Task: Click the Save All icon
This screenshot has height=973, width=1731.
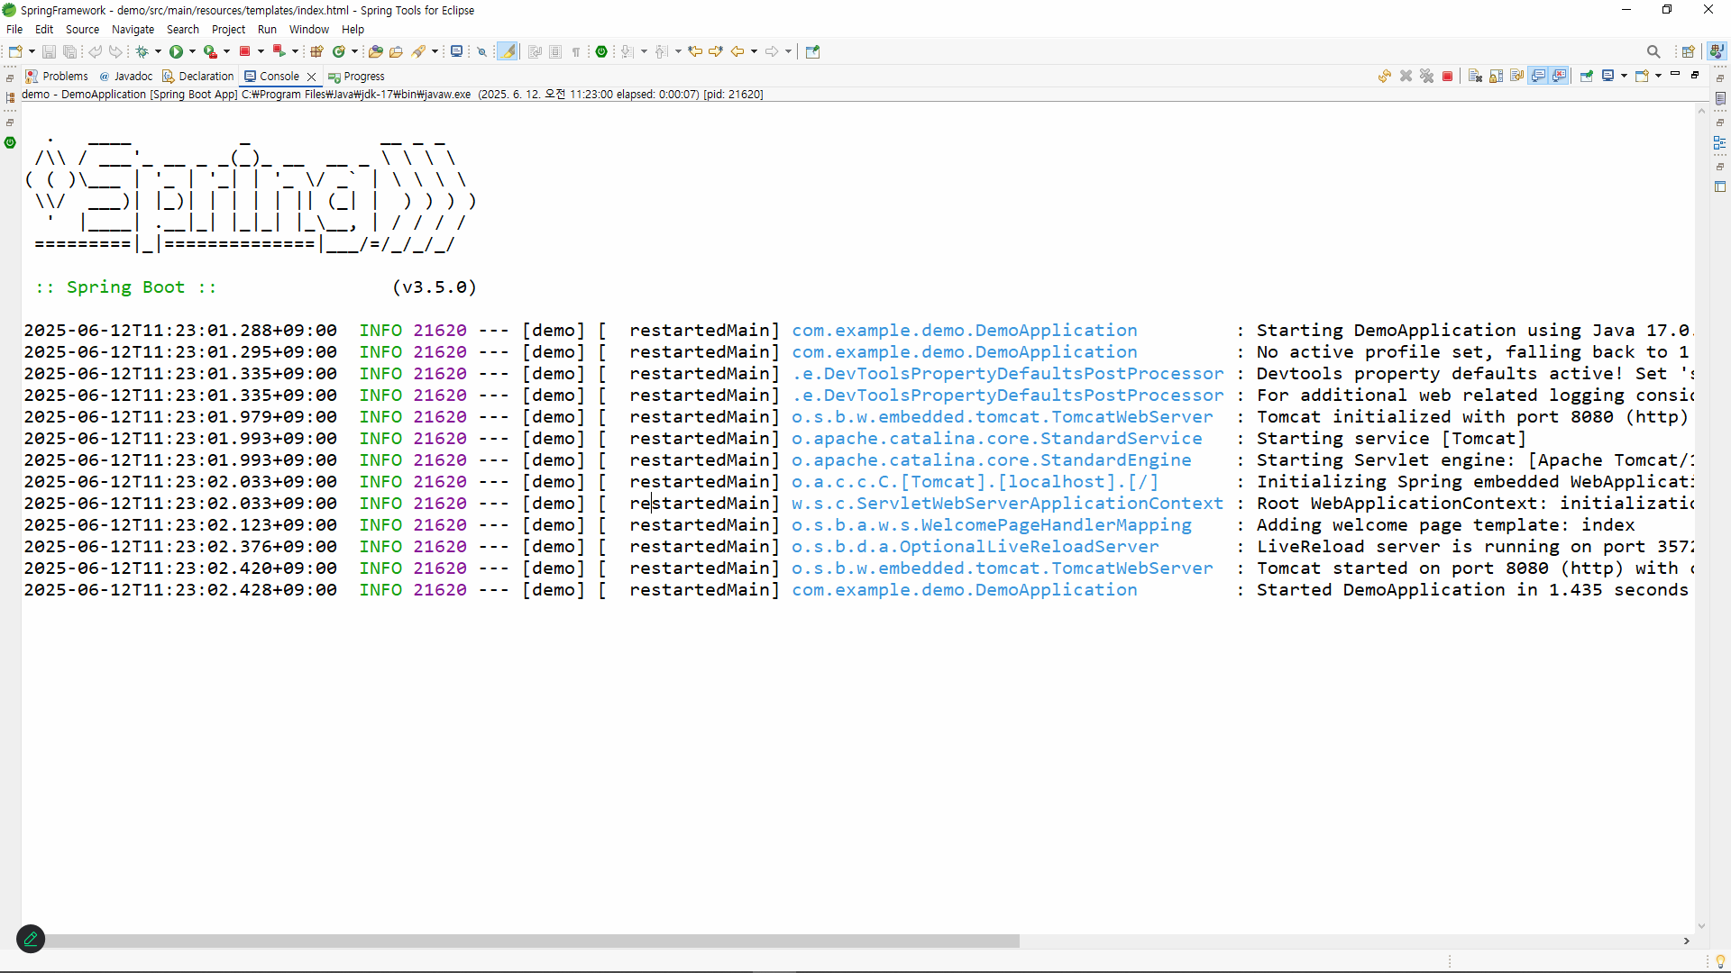Action: pos(69,51)
